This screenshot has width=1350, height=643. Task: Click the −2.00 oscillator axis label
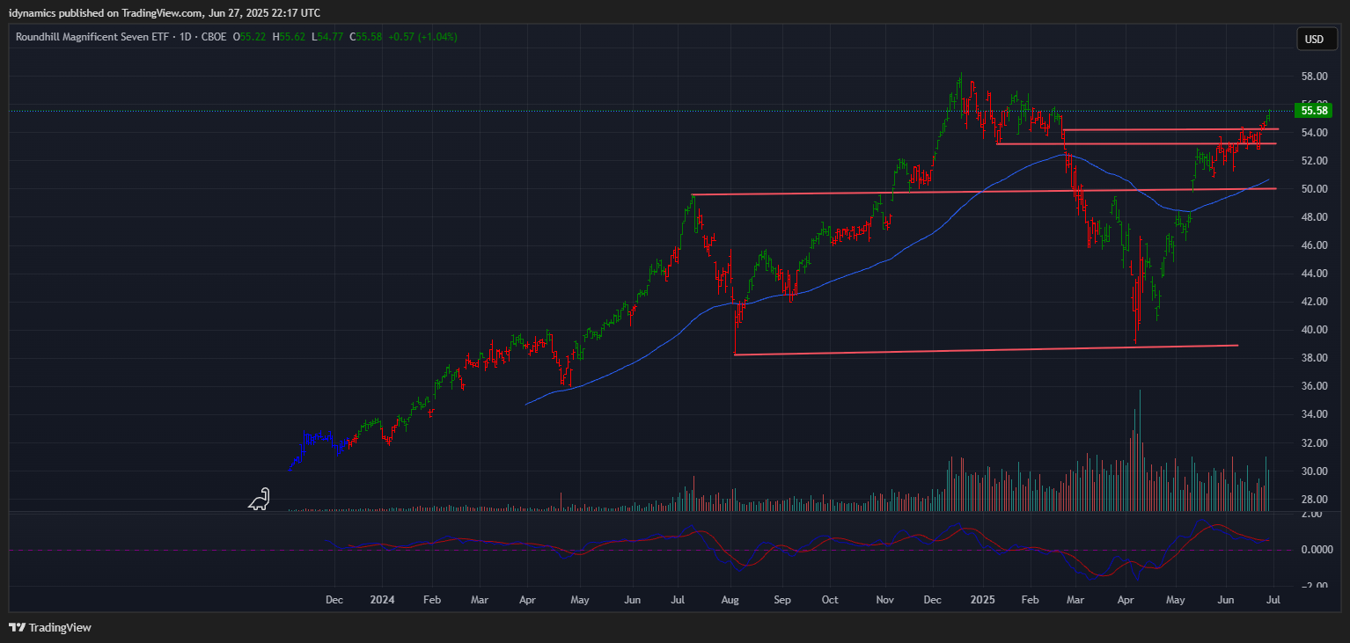coord(1313,586)
